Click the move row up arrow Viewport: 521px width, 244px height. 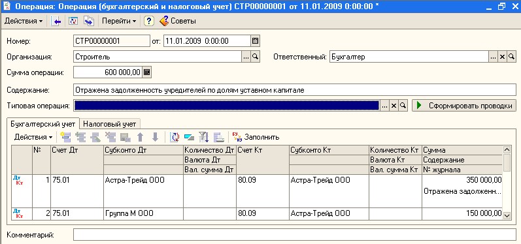point(140,137)
